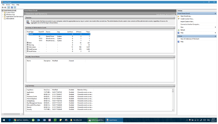The height and width of the screenshot is (124, 218).
Task: Collapse the Critical event type row
Action: pos(28,34)
